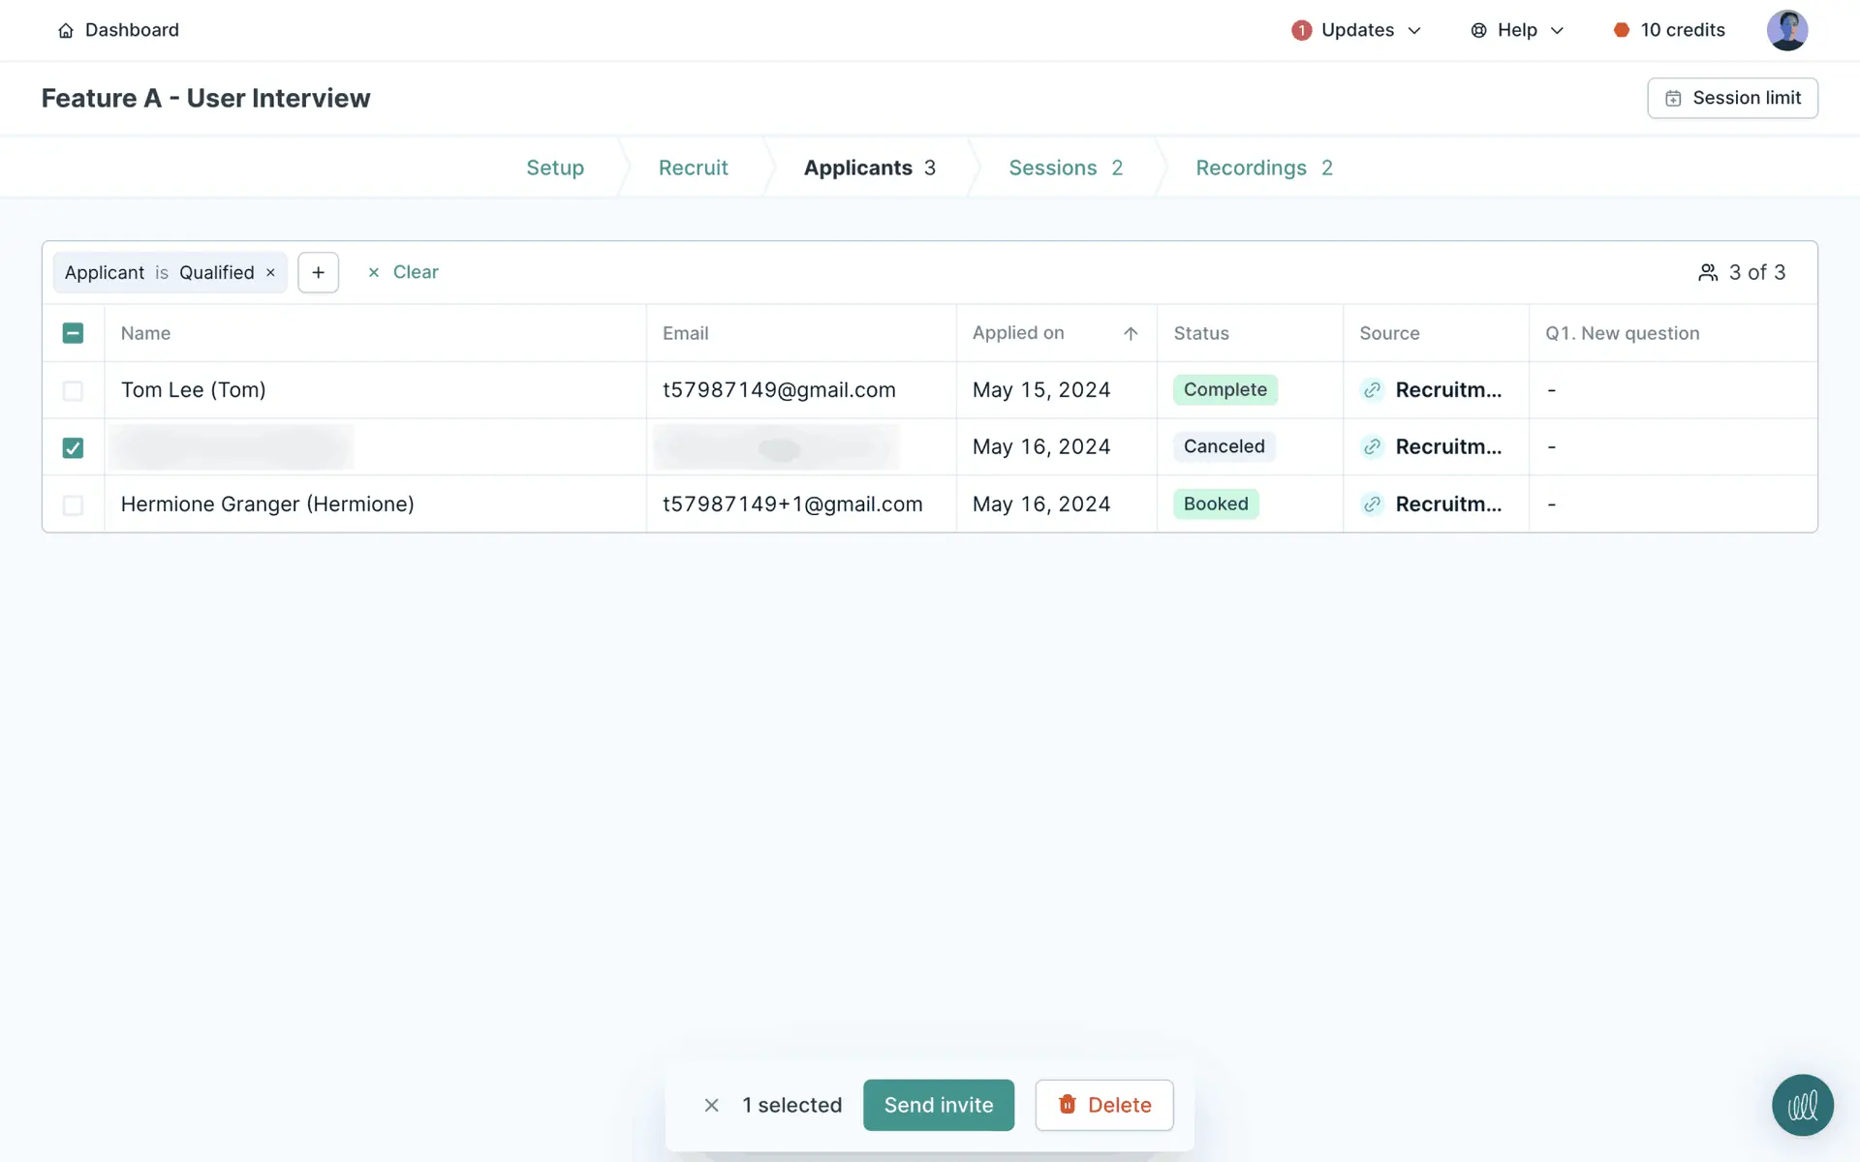
Task: Check Tom Lee's row checkbox
Action: point(73,390)
